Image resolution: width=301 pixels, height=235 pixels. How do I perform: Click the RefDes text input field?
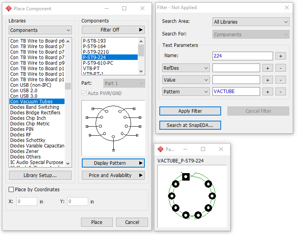point(236,68)
